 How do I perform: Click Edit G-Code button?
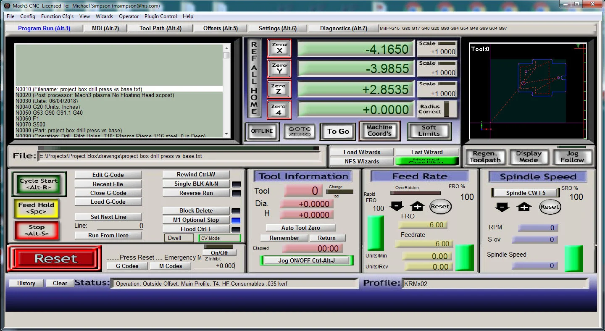point(108,175)
